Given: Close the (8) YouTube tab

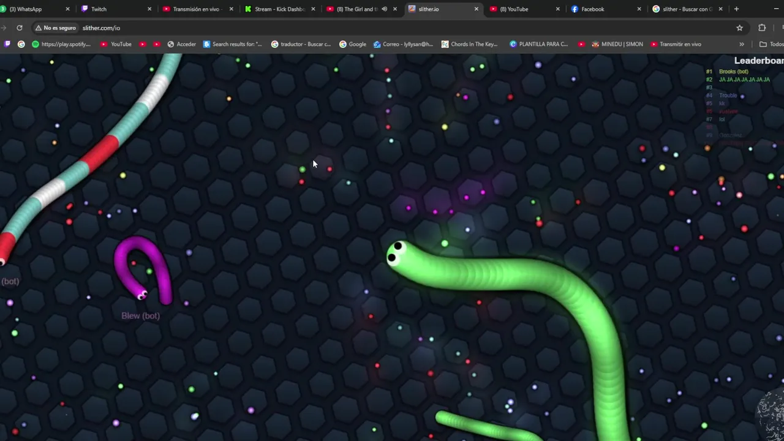Looking at the screenshot, I should tap(557, 9).
